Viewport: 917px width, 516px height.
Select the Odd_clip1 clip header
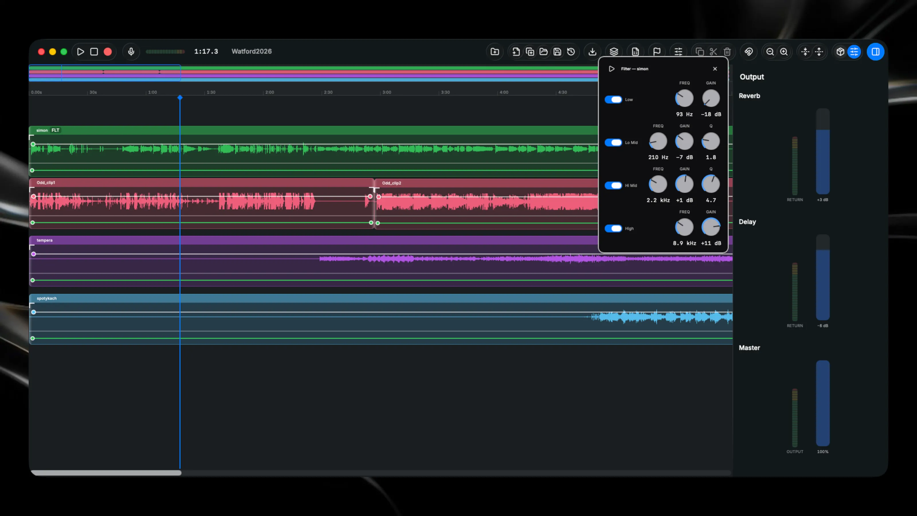(201, 183)
